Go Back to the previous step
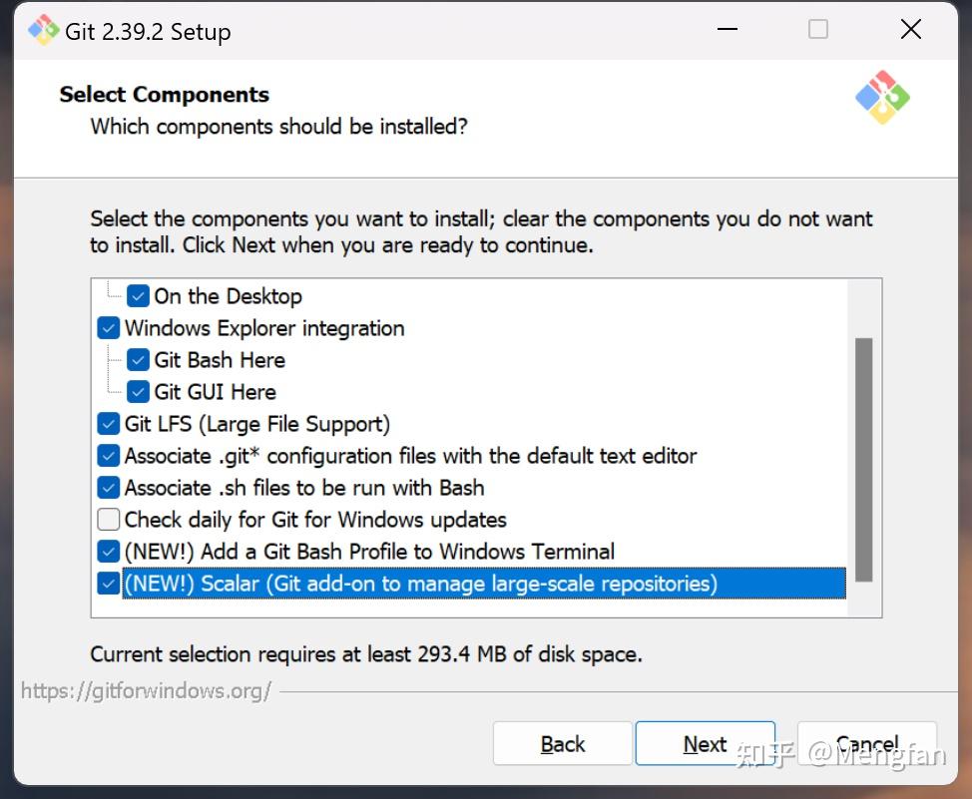The image size is (972, 799). 563,744
